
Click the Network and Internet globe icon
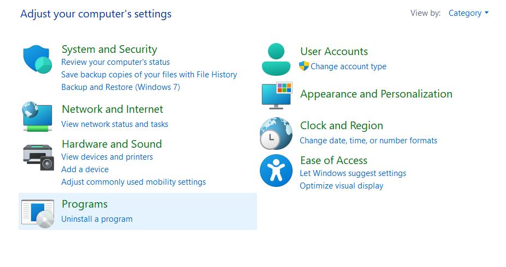[x=37, y=116]
